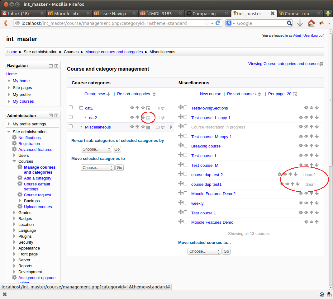The height and width of the screenshot is (299, 333).
Task: Click settings gear for TestMovingSections course
Action: [x=306, y=108]
